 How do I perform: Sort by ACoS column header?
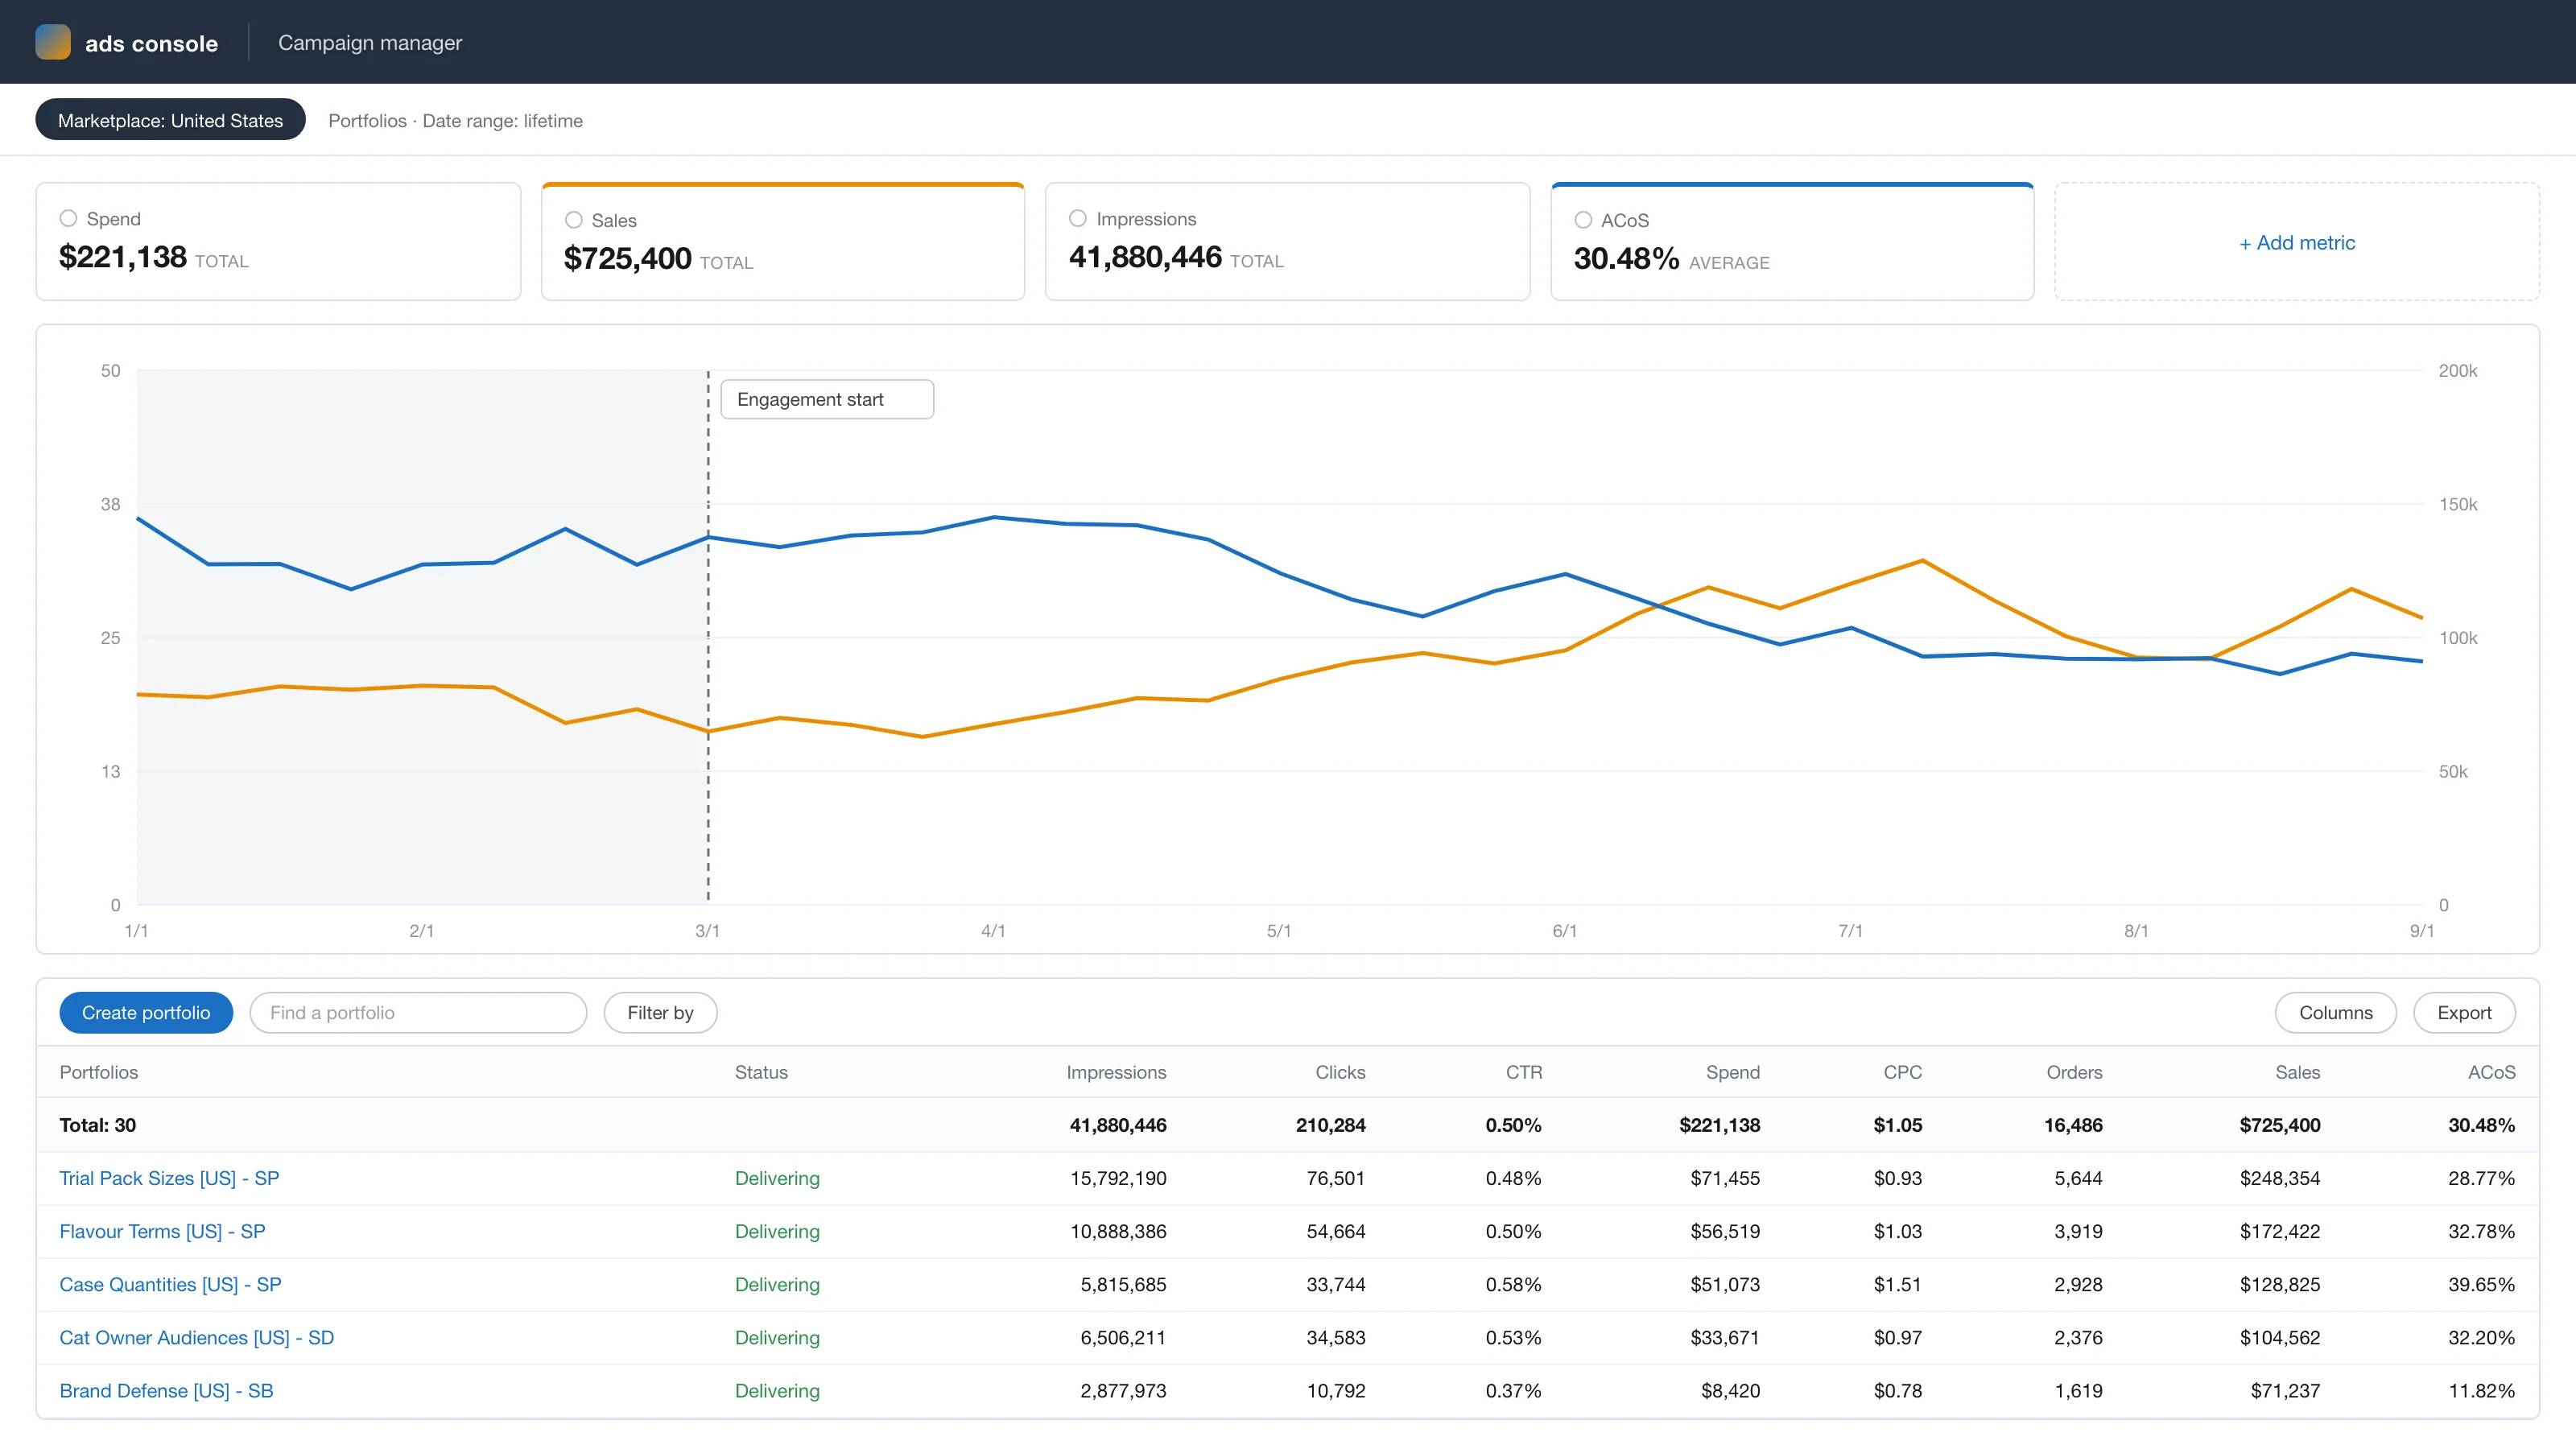[2491, 1072]
